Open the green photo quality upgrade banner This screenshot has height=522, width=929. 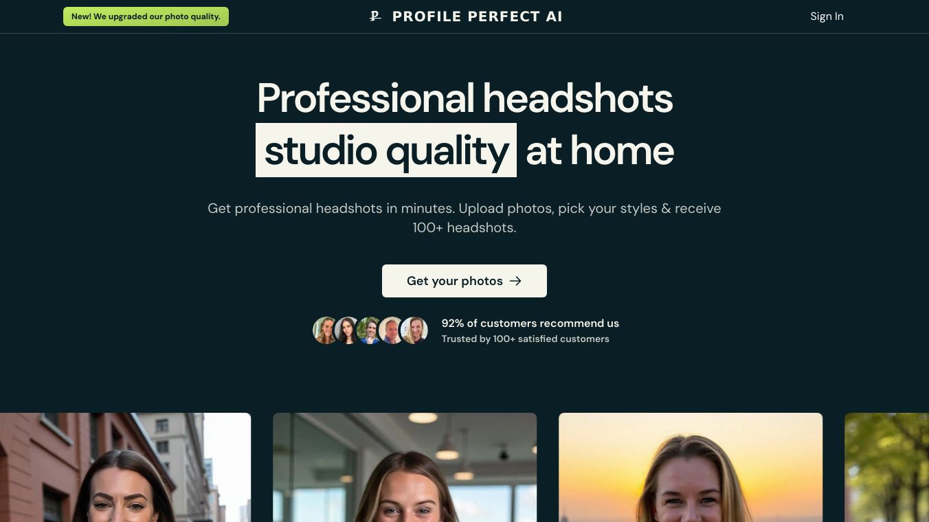[146, 16]
